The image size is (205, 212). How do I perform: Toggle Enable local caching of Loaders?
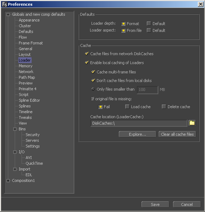pos(87,62)
